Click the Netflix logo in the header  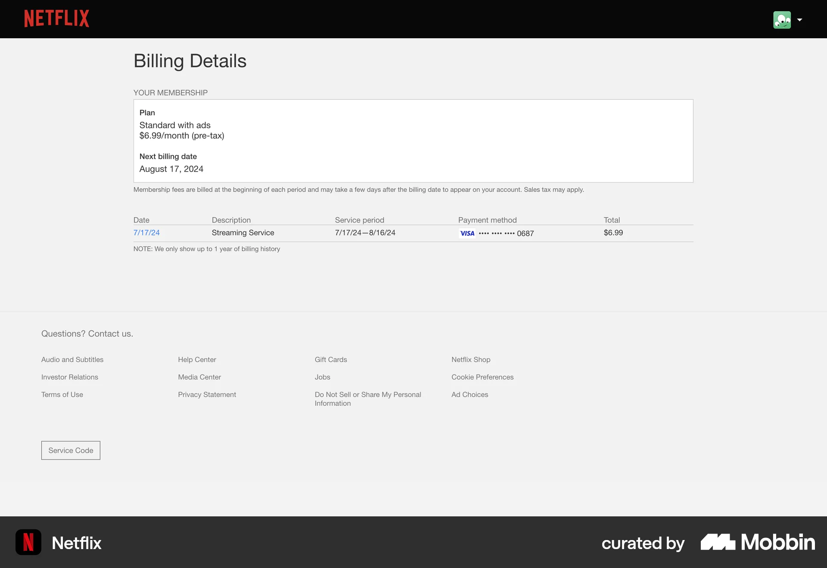click(56, 18)
